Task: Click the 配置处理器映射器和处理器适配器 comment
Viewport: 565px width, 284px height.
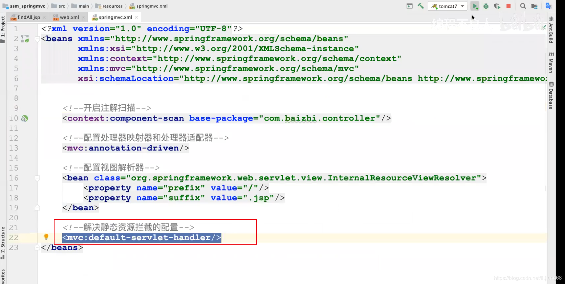Action: [146, 138]
